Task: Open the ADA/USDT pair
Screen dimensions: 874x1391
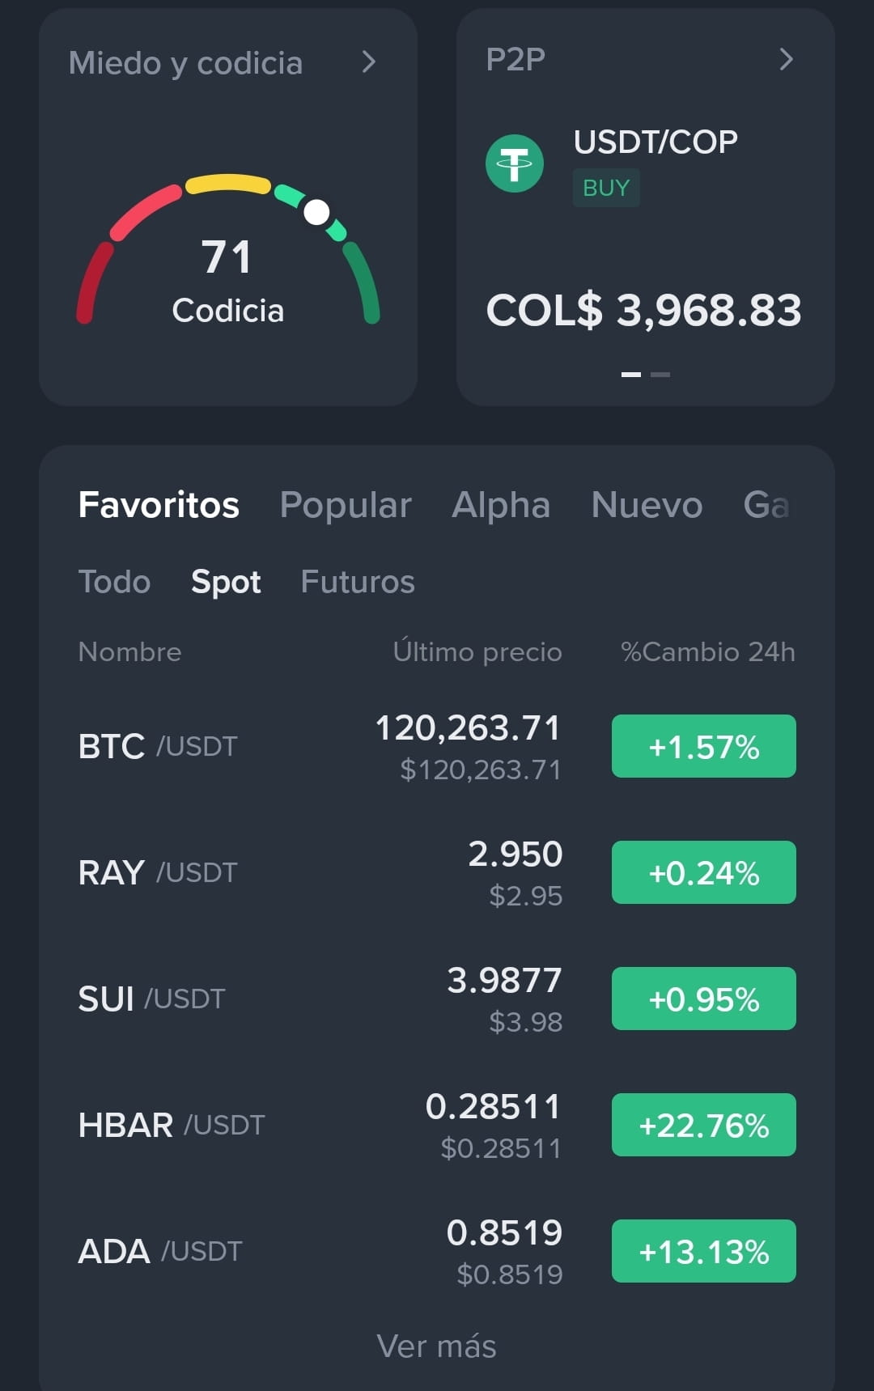Action: [x=437, y=1251]
